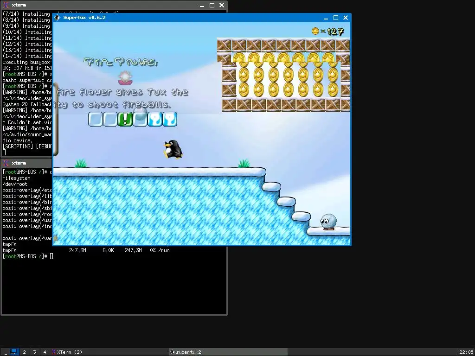Click the 'bash: supertux: co' error line
Screen dimensions: 475x356
27,80
